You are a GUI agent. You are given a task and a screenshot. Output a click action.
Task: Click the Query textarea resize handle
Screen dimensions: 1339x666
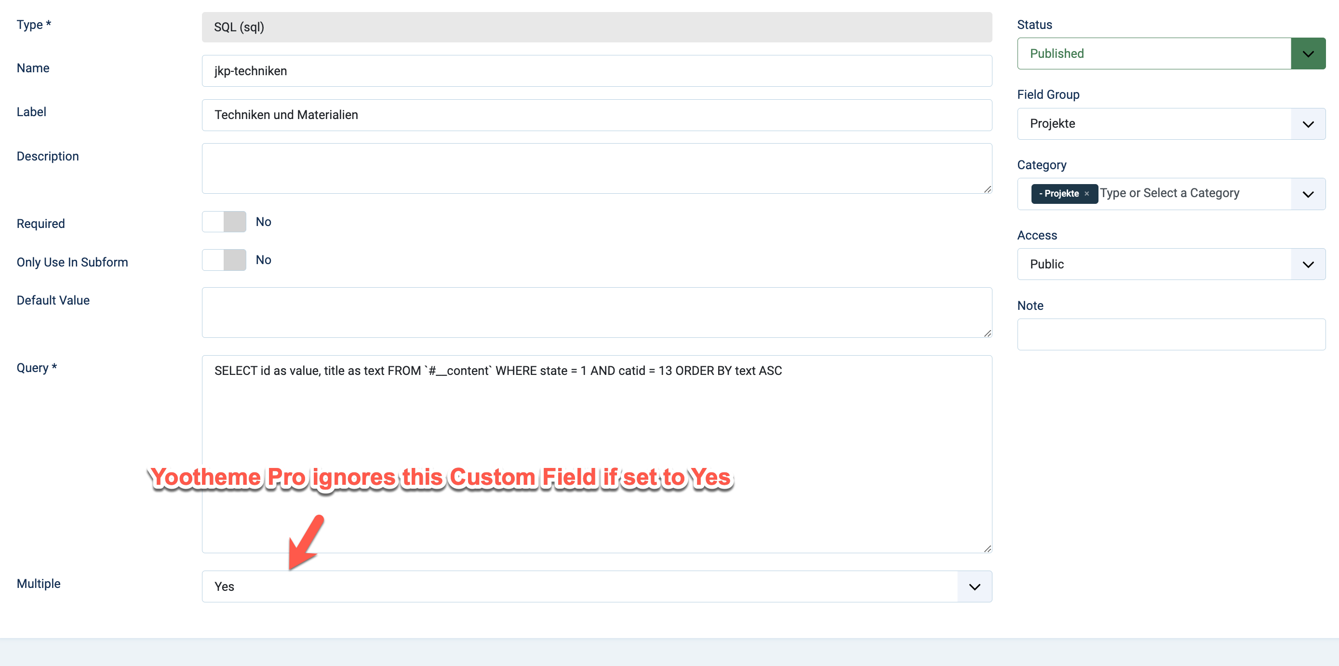coord(987,548)
